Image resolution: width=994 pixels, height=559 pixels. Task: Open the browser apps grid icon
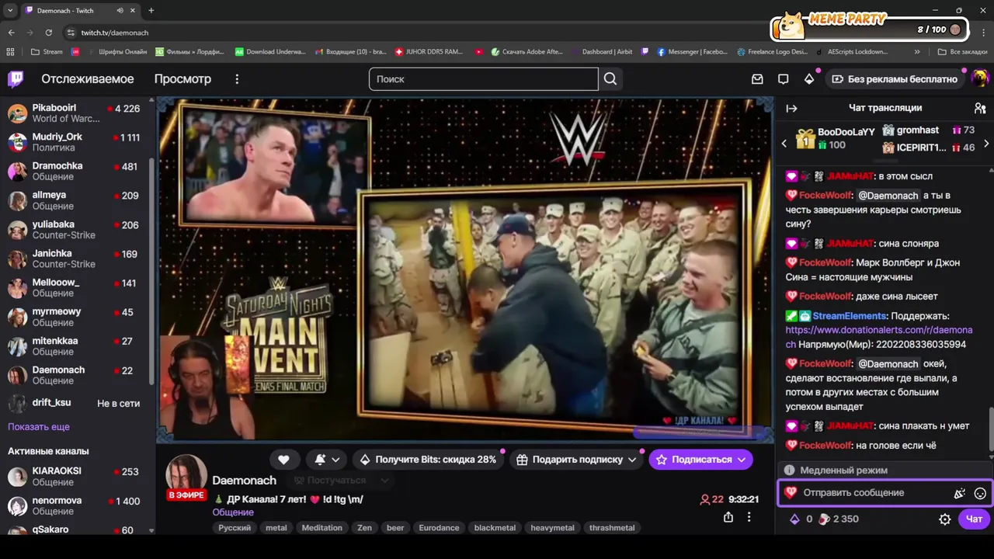(x=10, y=52)
